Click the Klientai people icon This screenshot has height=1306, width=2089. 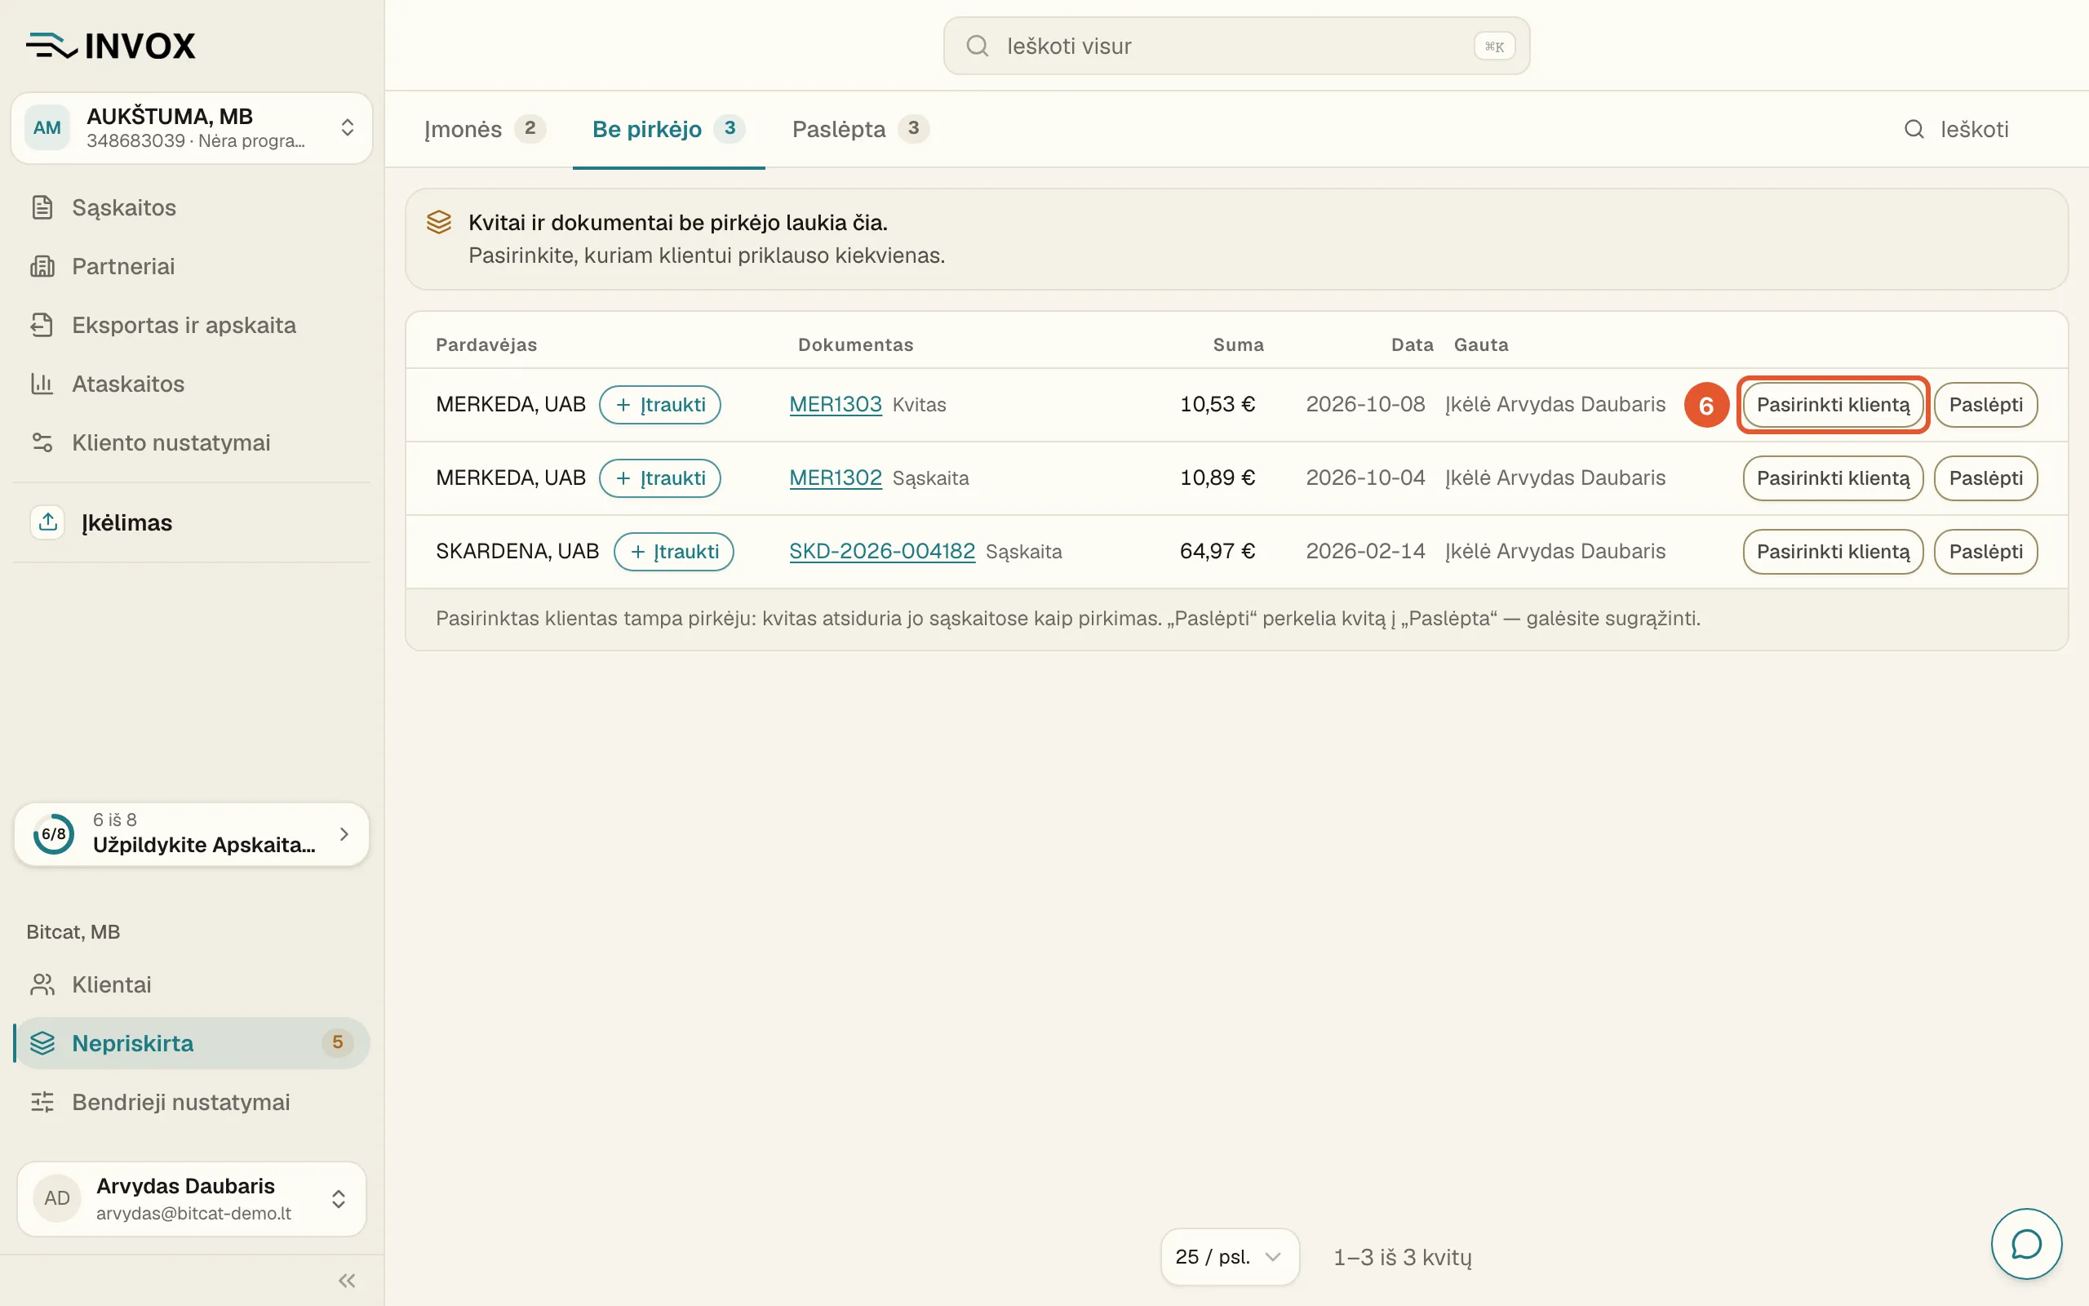pos(42,984)
